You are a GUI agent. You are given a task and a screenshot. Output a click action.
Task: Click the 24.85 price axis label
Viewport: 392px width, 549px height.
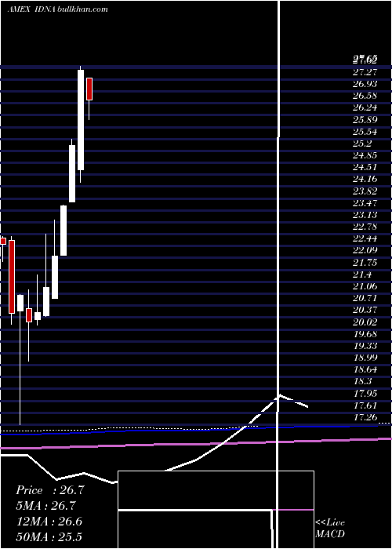(x=365, y=155)
